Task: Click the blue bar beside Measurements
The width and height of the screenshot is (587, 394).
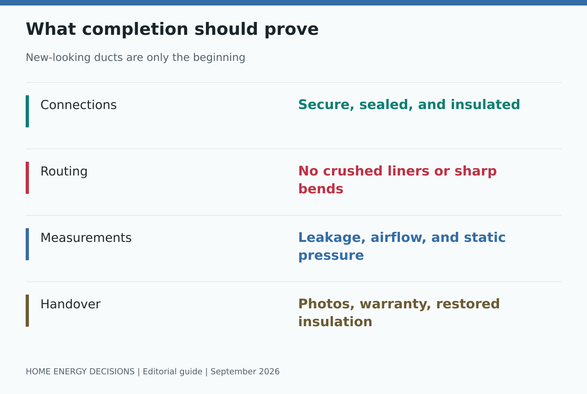Action: pyautogui.click(x=27, y=244)
